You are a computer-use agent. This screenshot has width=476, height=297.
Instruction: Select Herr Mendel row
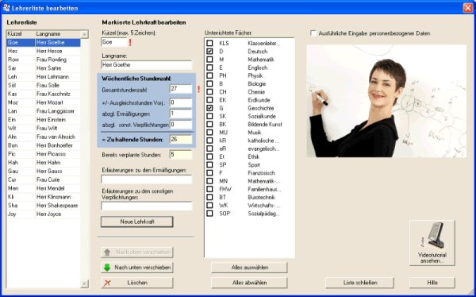click(x=44, y=188)
